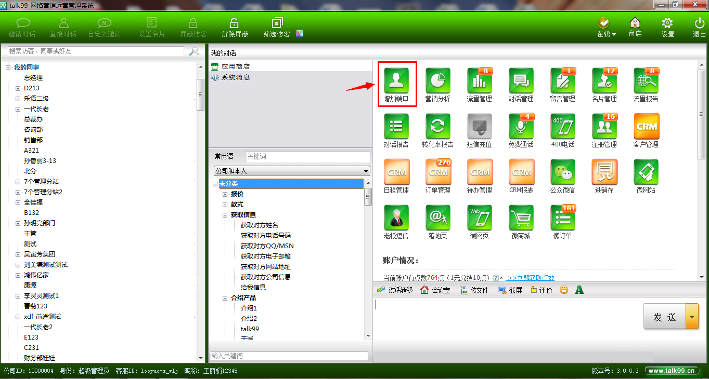Viewport: 709px width, 379px height.
Task: Open the 落地页 icon
Action: 438,218
